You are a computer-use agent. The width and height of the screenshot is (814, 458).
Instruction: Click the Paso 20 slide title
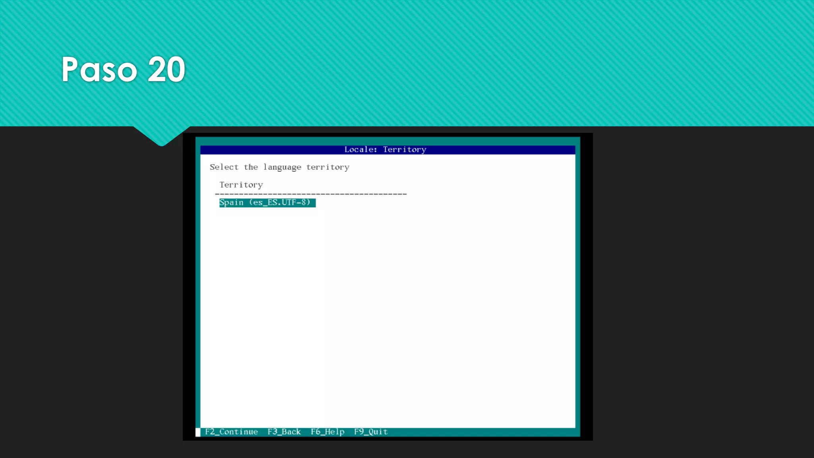pos(123,70)
